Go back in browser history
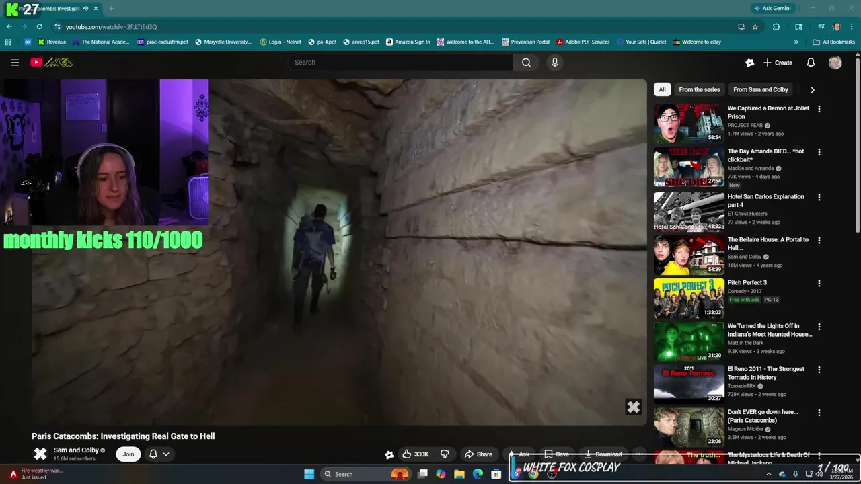This screenshot has width=861, height=484. [9, 27]
